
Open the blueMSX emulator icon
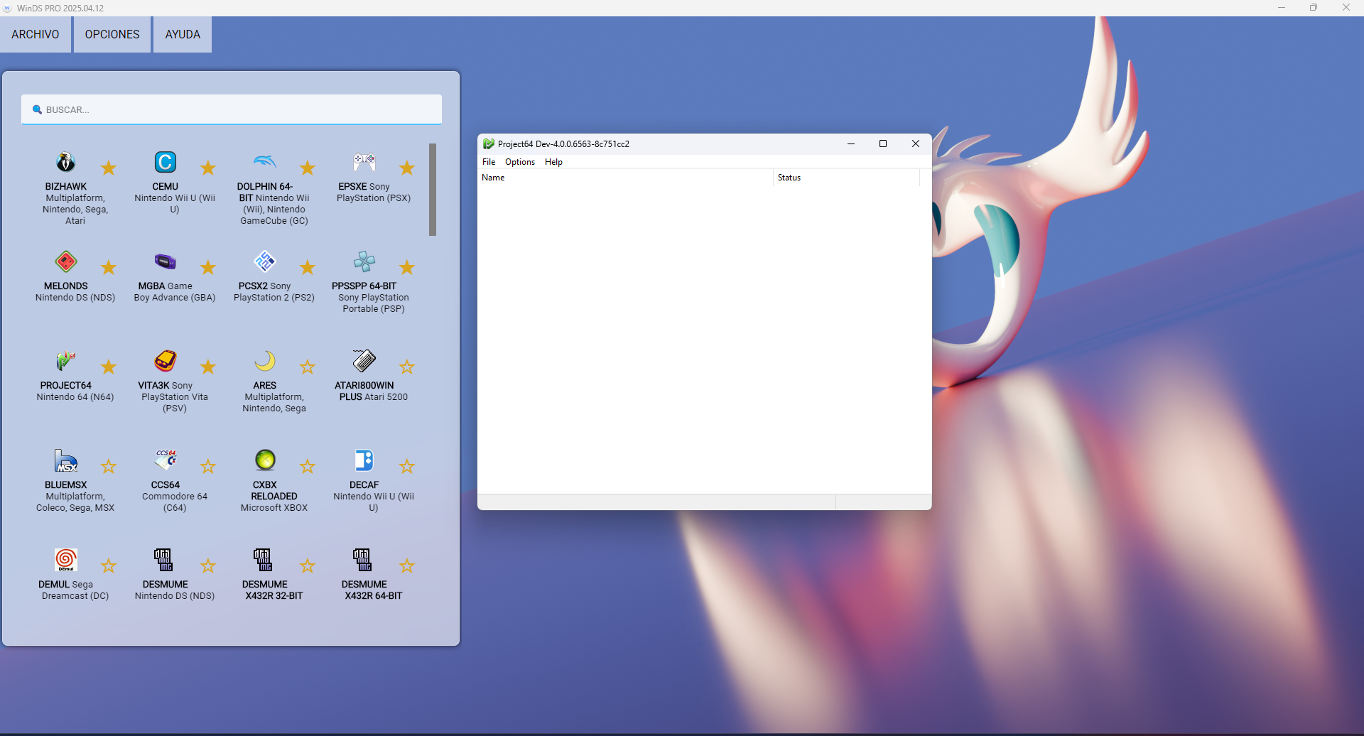point(66,460)
